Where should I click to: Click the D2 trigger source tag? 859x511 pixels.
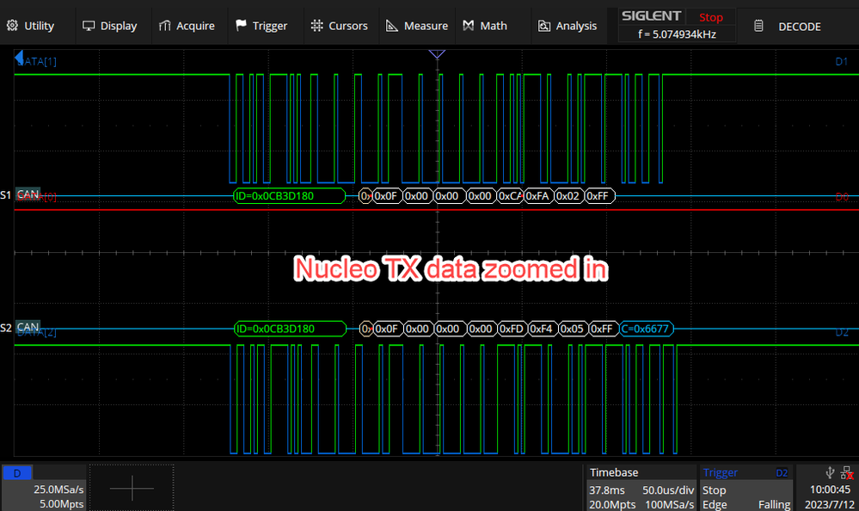[x=782, y=472]
